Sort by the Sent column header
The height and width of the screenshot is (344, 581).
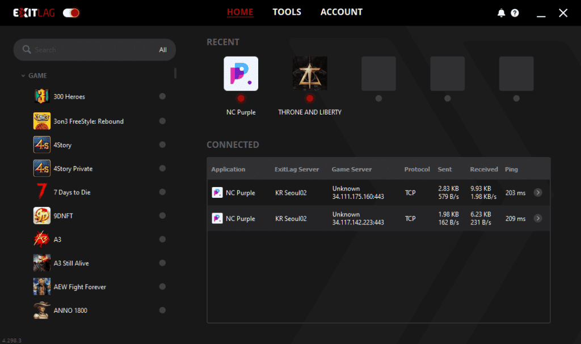coord(445,169)
